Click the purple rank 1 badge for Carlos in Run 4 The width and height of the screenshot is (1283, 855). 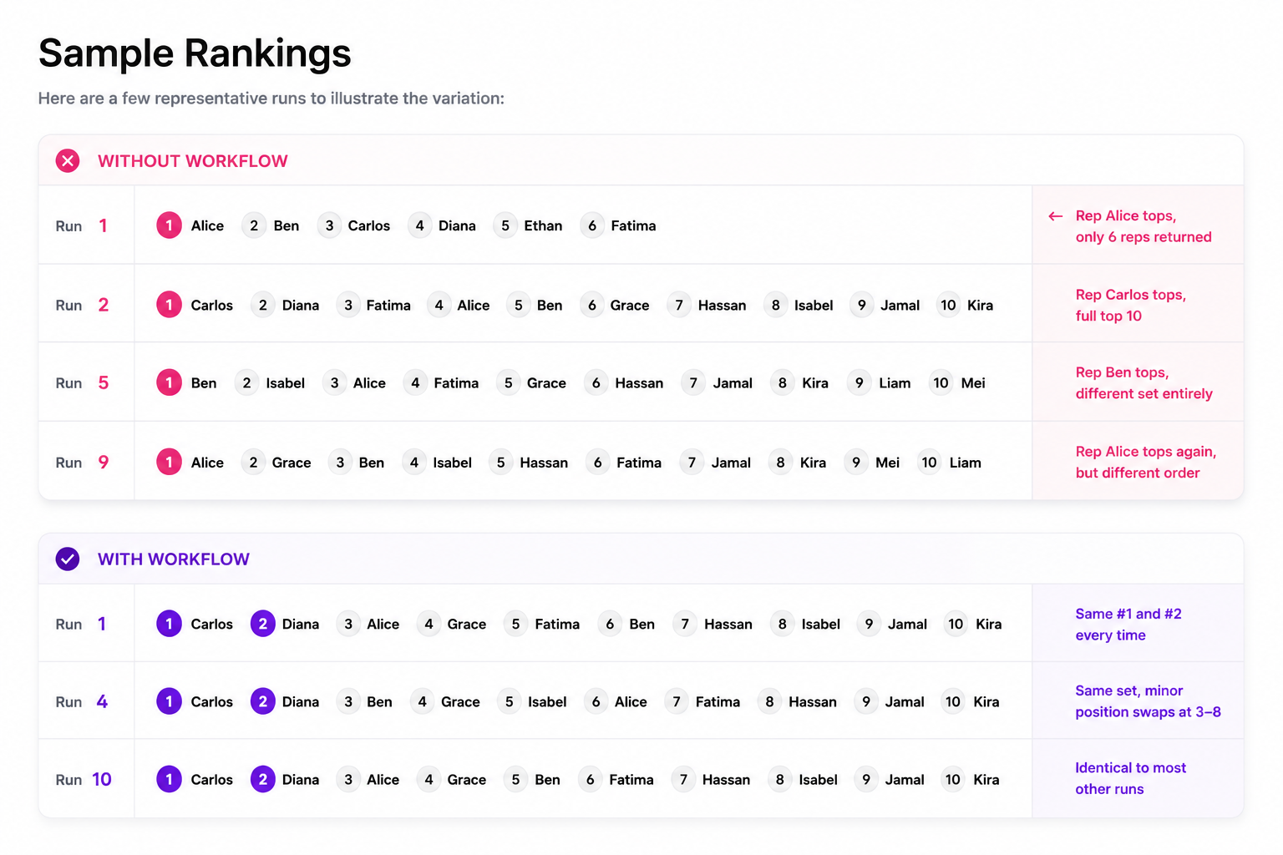pos(170,701)
